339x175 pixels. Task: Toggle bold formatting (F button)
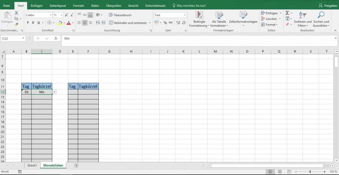click(27, 22)
